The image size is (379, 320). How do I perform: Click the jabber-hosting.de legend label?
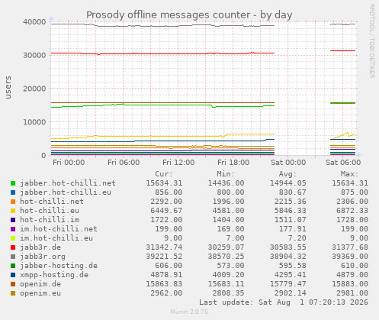(59, 266)
